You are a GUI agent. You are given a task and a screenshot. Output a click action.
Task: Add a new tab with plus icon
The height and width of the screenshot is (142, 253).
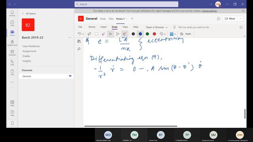132,19
